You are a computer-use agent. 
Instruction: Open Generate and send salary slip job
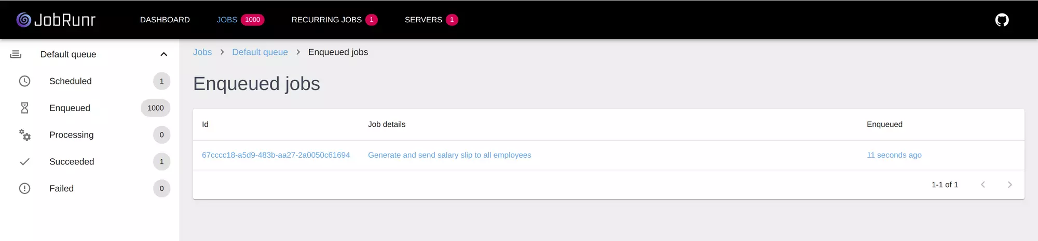coord(449,155)
